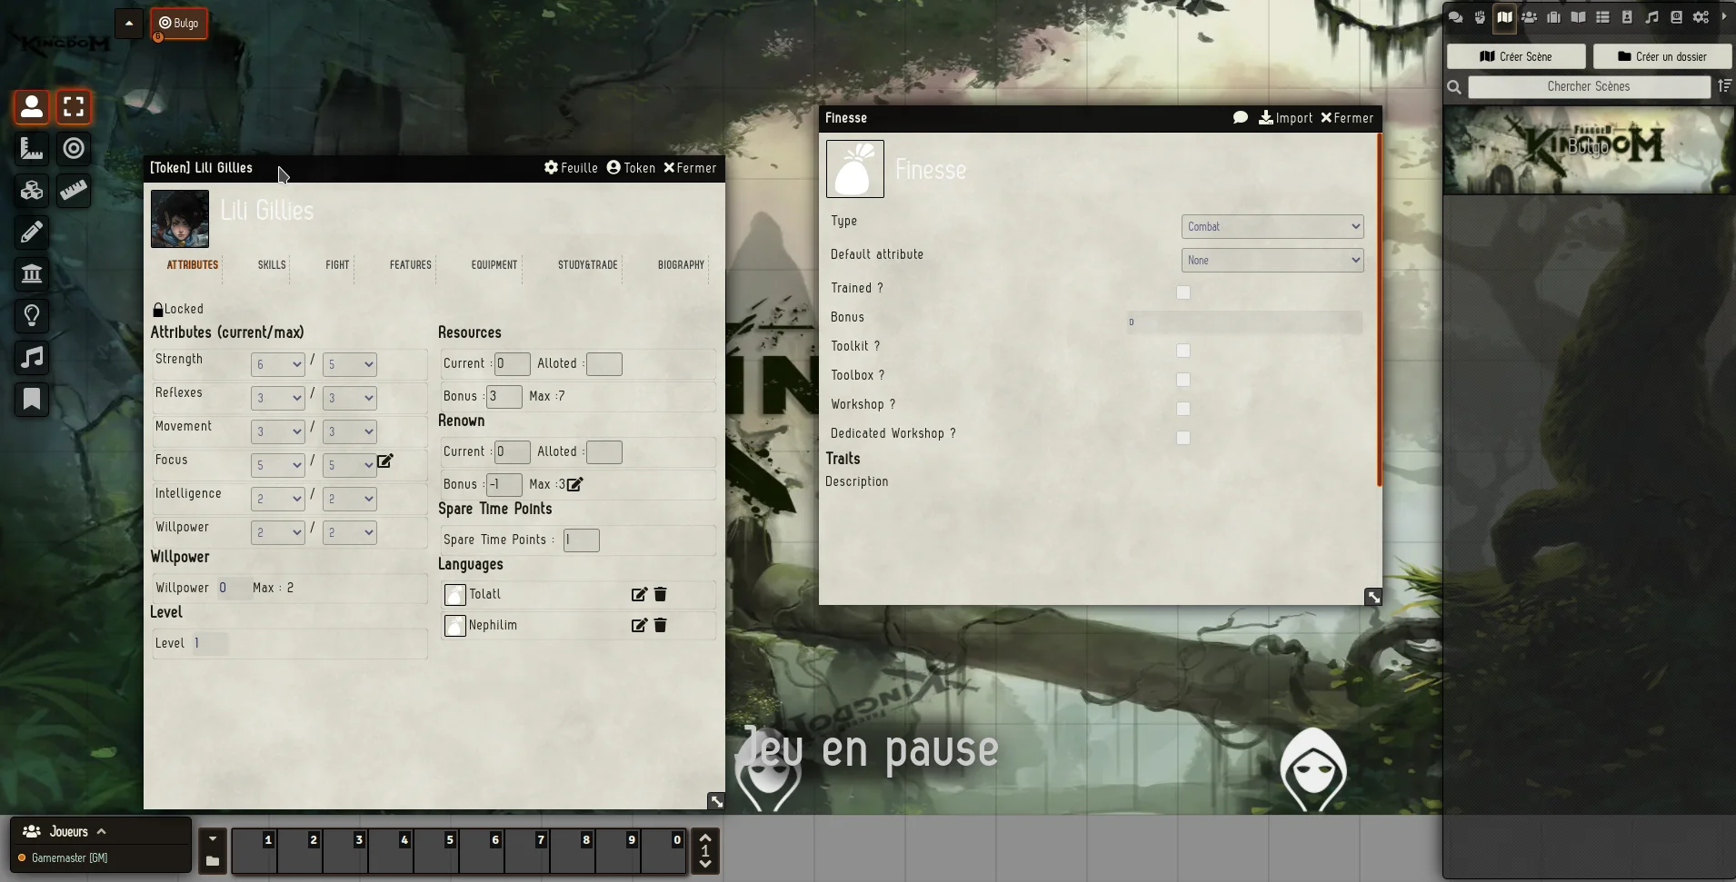Click the Créer Scène button

tap(1515, 56)
